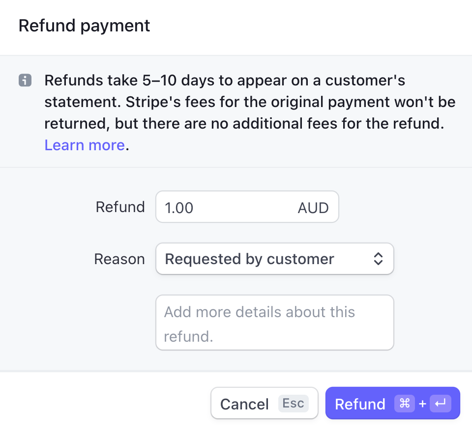Click the Command key icon on Refund button

click(x=405, y=404)
